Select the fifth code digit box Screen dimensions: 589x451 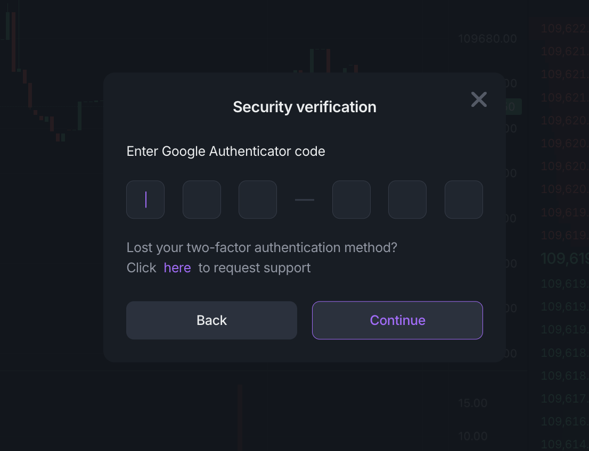pos(407,199)
